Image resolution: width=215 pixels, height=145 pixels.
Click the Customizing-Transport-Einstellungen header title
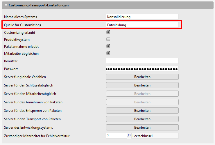(x=39, y=5)
